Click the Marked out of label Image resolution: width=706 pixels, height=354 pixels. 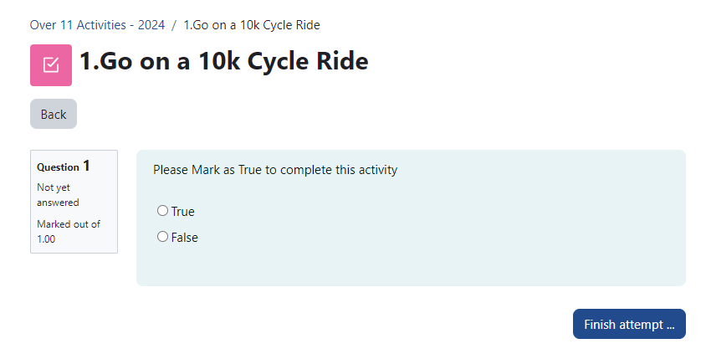tap(69, 224)
